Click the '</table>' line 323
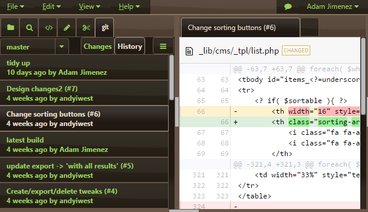This screenshot has height=212, width=368. (x=270, y=196)
